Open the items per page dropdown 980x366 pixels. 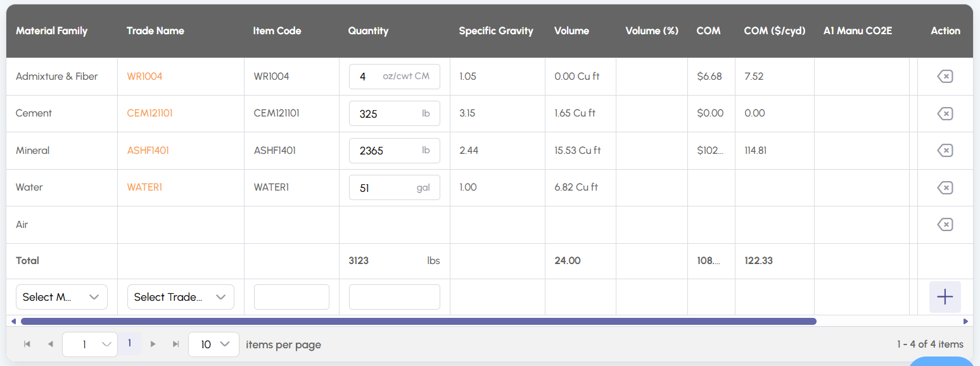213,344
